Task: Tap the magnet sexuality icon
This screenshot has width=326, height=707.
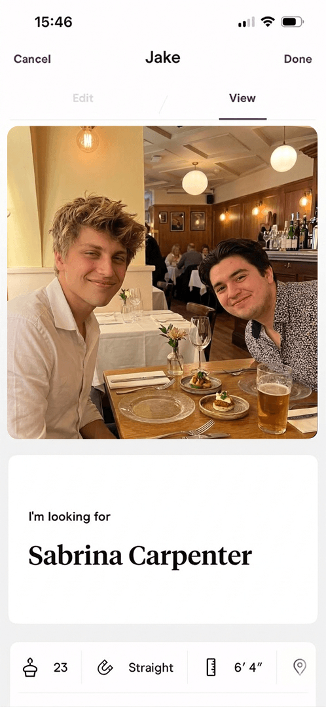Action: (105, 667)
